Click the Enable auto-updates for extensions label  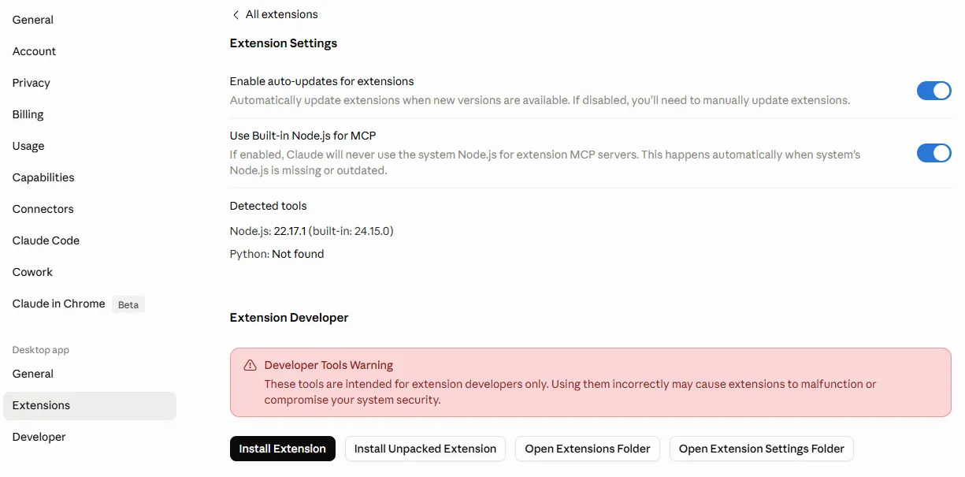pos(322,81)
